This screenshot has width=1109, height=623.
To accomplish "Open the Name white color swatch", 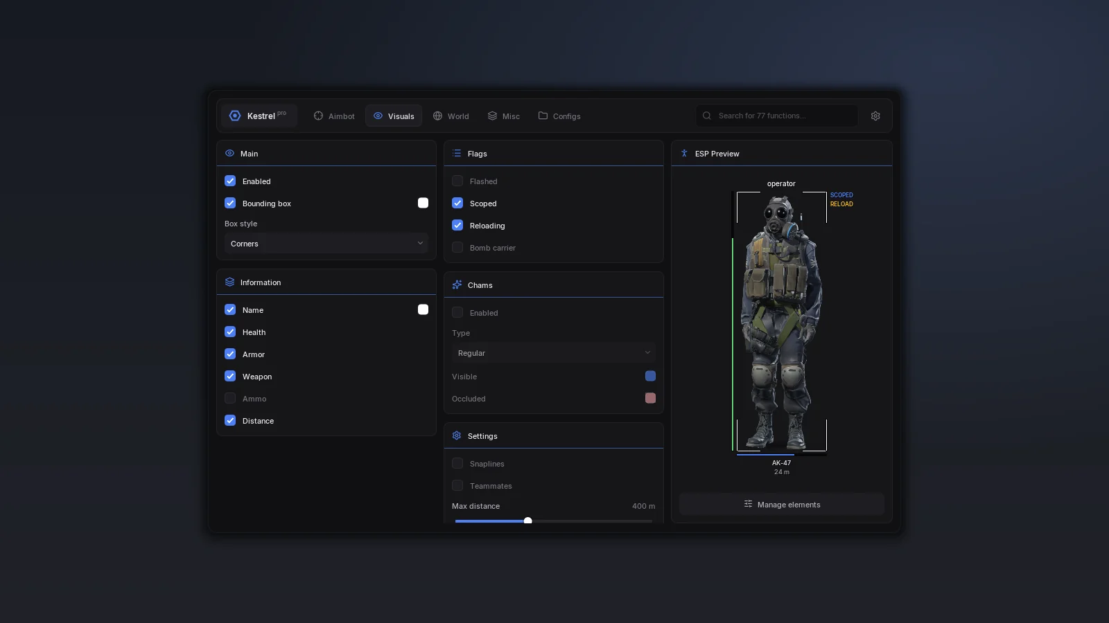I will (x=423, y=309).
